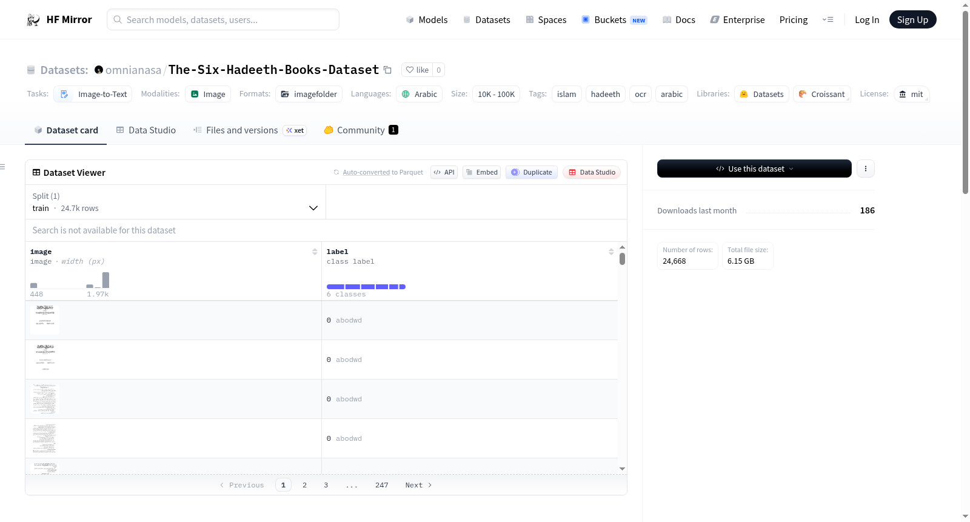Click the search models input field
The height and width of the screenshot is (522, 970).
pos(223,19)
